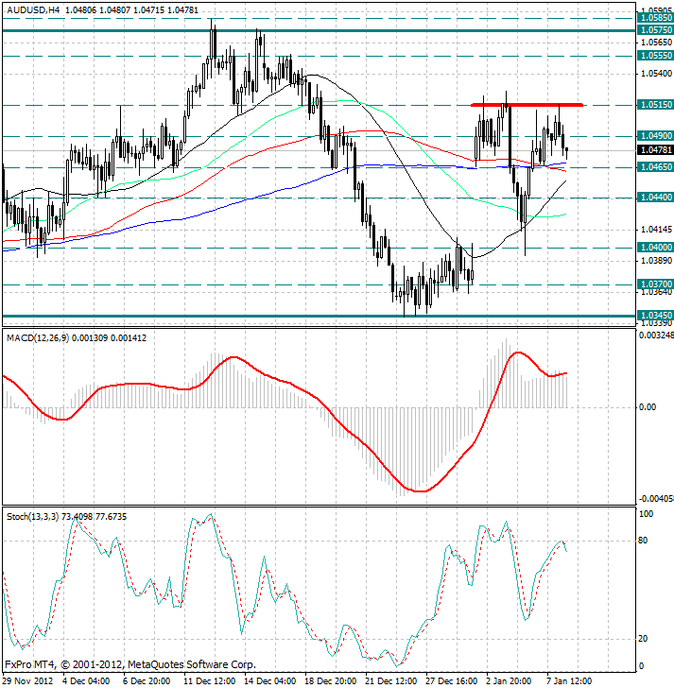Image resolution: width=674 pixels, height=688 pixels.
Task: Select the 1.05750 price level label
Action: tap(655, 30)
